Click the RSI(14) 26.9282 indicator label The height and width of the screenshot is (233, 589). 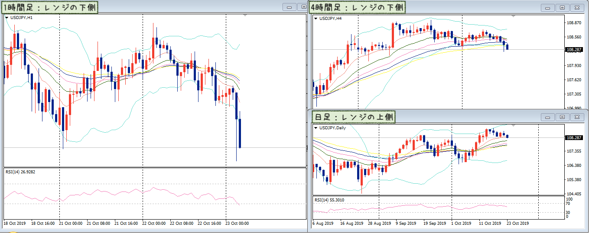tap(20, 172)
